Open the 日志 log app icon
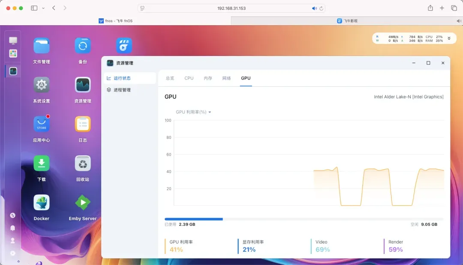This screenshot has width=463, height=265. pyautogui.click(x=83, y=124)
